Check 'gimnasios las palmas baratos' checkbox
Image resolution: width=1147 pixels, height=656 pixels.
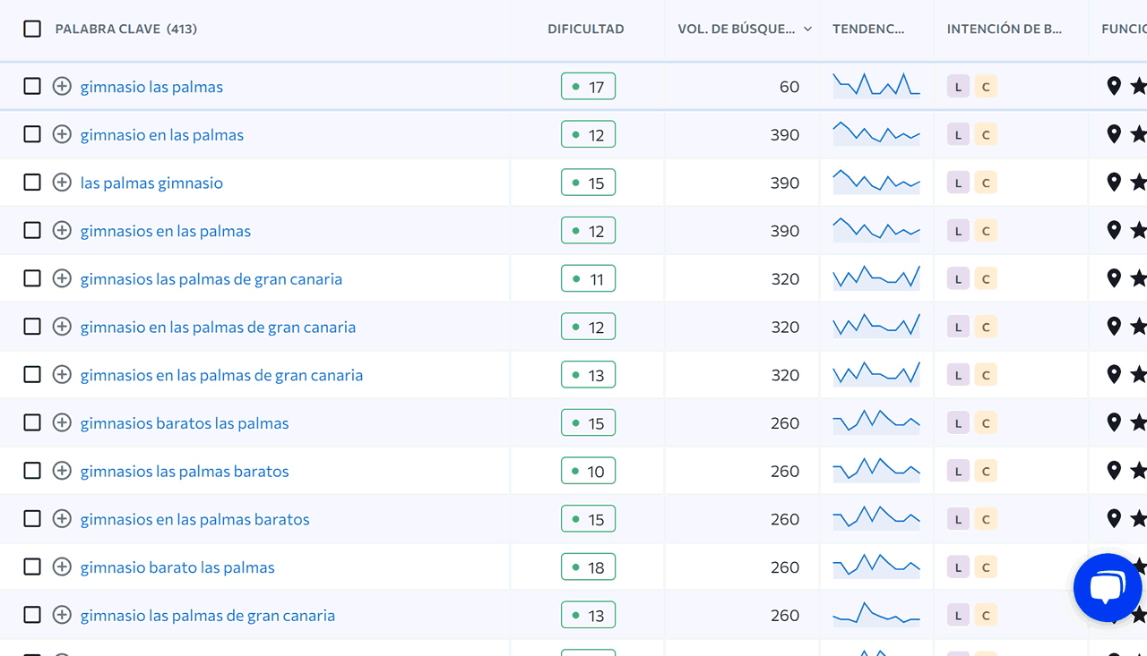point(32,471)
